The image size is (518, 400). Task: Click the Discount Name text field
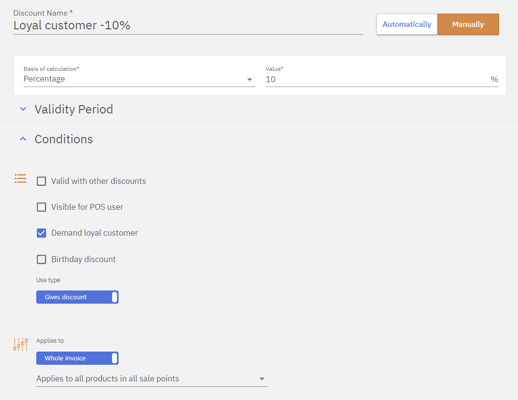tap(188, 25)
